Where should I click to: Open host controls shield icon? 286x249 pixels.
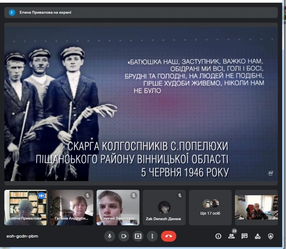coord(270,236)
